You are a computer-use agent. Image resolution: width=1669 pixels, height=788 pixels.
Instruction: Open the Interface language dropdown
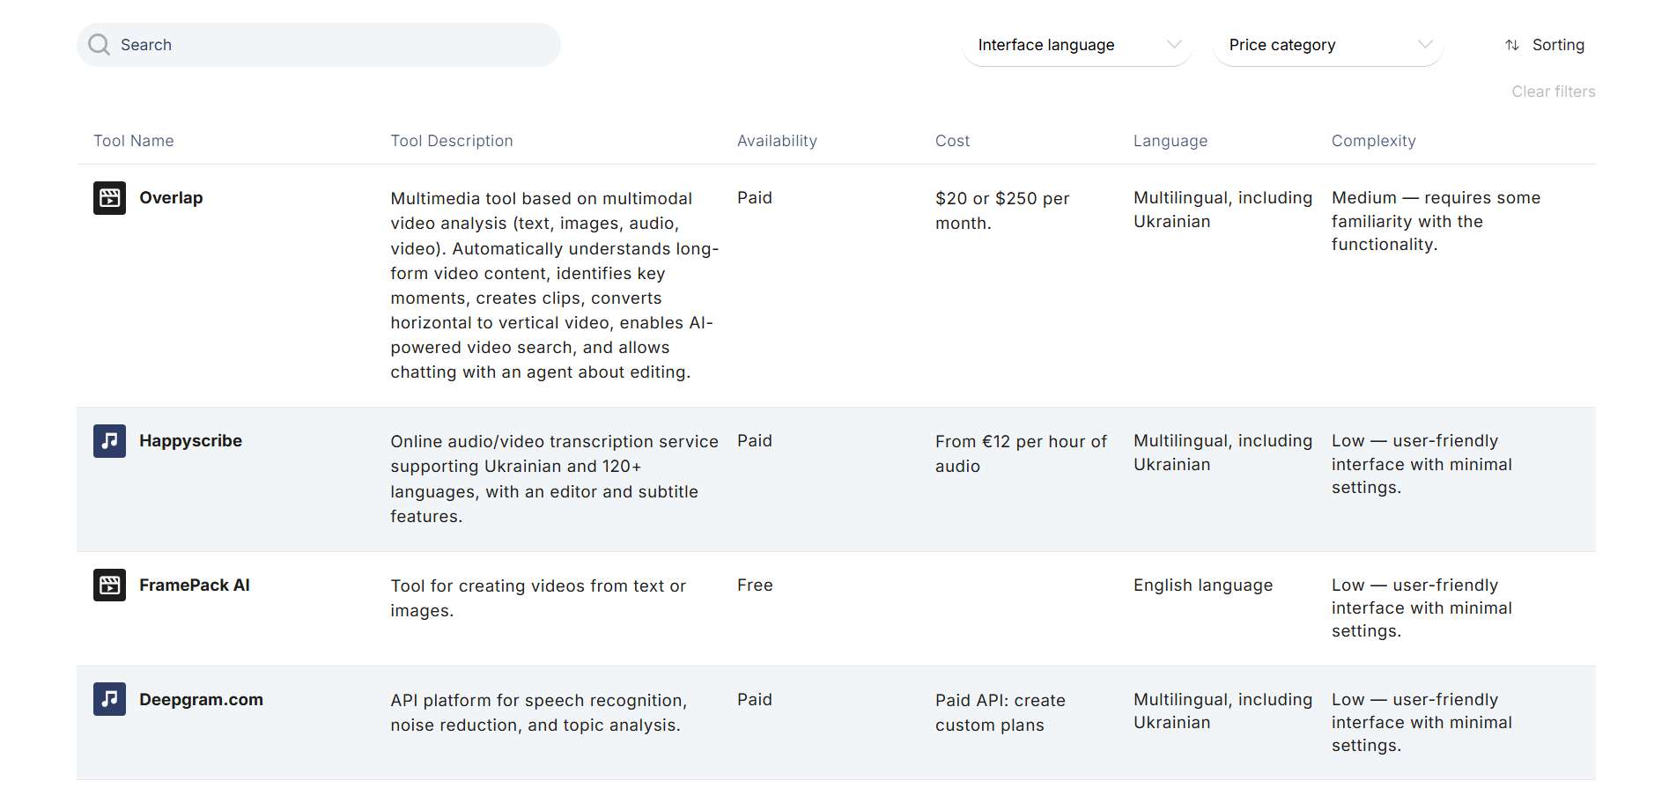(1076, 45)
